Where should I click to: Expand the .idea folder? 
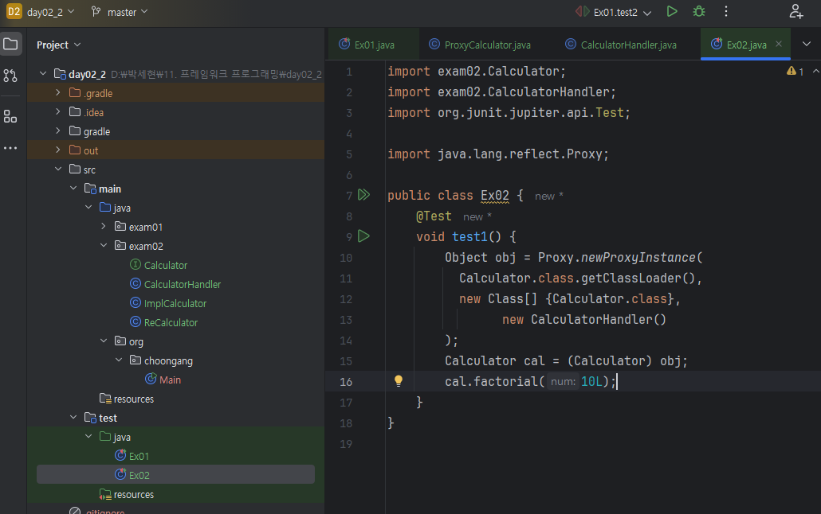coord(58,112)
